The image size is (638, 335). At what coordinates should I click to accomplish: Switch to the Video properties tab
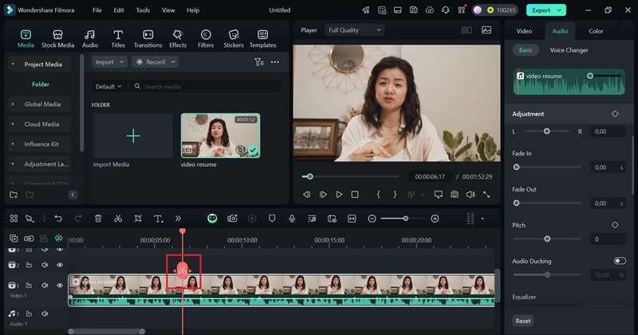click(x=524, y=31)
